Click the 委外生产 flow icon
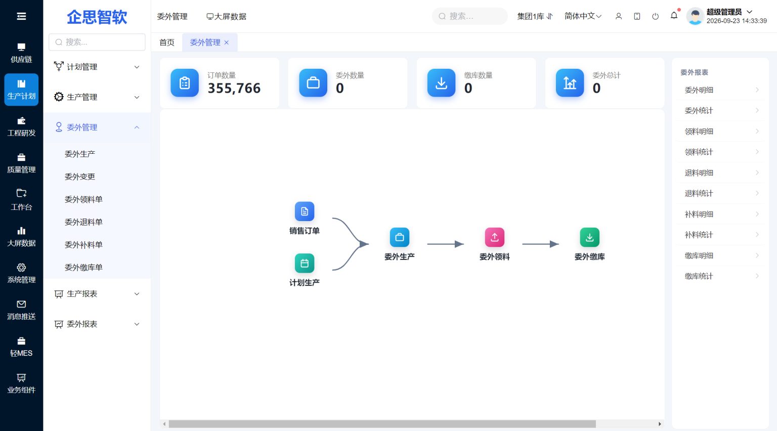The image size is (777, 431). [x=400, y=237]
